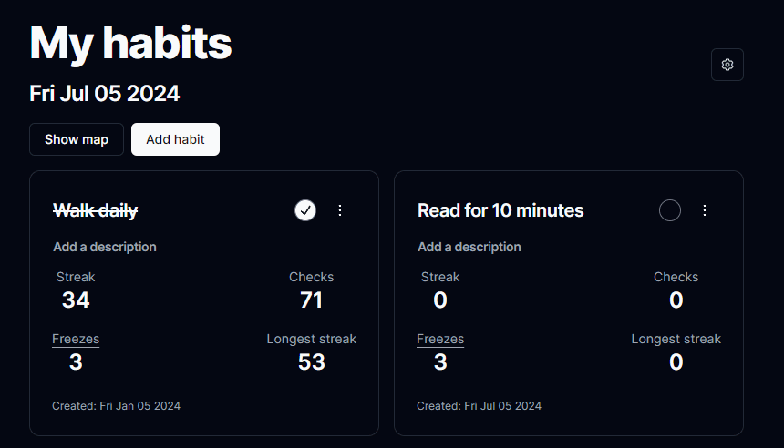Click the Show map button
The width and height of the screenshot is (784, 448).
[77, 139]
